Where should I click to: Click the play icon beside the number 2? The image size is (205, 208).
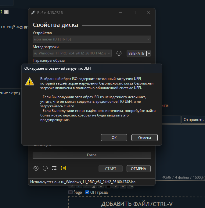click(x=6, y=12)
